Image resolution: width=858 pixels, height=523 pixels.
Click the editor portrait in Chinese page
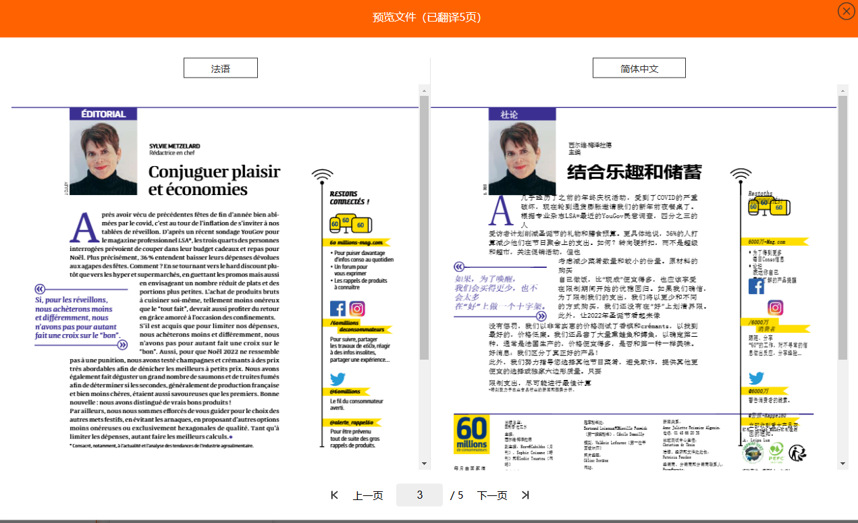click(522, 158)
